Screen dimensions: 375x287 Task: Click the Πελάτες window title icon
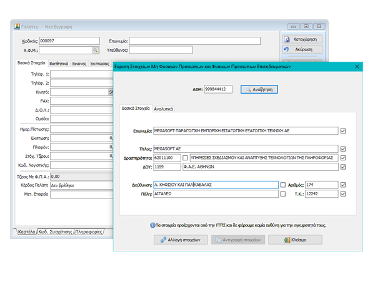coord(17,26)
